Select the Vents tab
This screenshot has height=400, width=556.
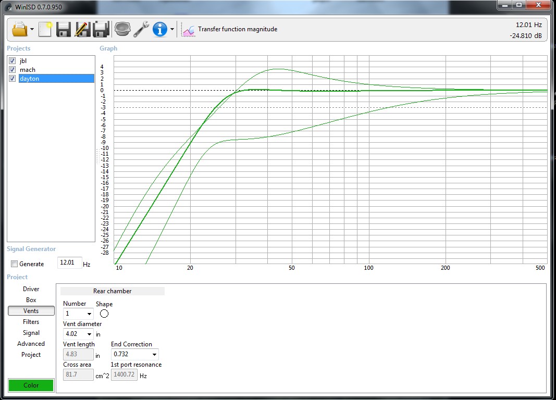pyautogui.click(x=31, y=311)
